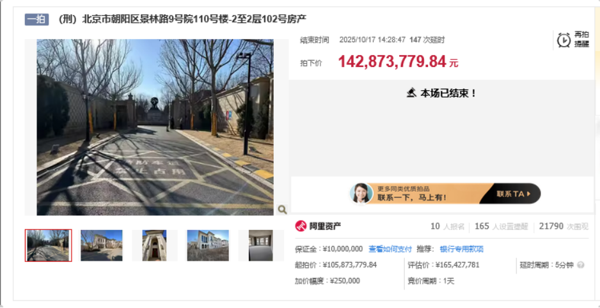The width and height of the screenshot is (600, 308).
Task: Click the final price 142,873,779.84
Action: [x=392, y=61]
